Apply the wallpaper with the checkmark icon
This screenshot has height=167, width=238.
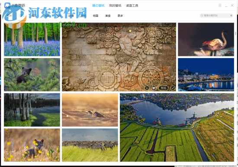click(x=173, y=88)
